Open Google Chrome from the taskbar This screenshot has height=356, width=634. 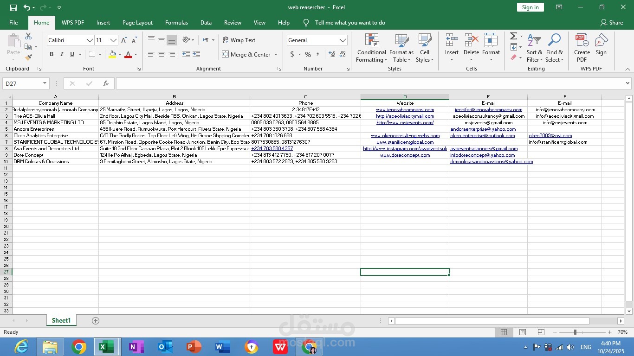79,347
